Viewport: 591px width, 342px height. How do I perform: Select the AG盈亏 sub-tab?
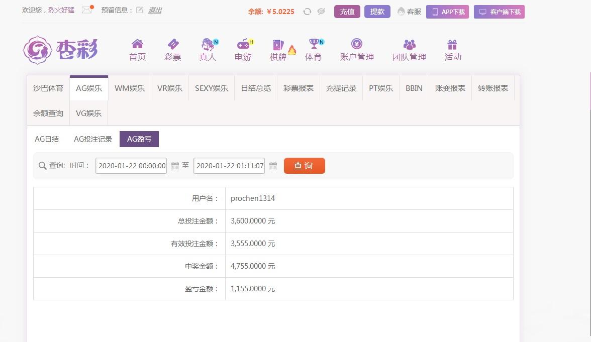[x=139, y=139]
